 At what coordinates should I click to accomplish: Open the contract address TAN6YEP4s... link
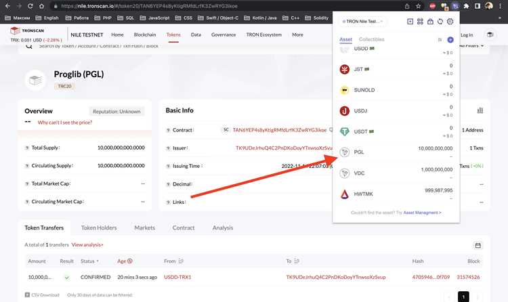(x=280, y=130)
